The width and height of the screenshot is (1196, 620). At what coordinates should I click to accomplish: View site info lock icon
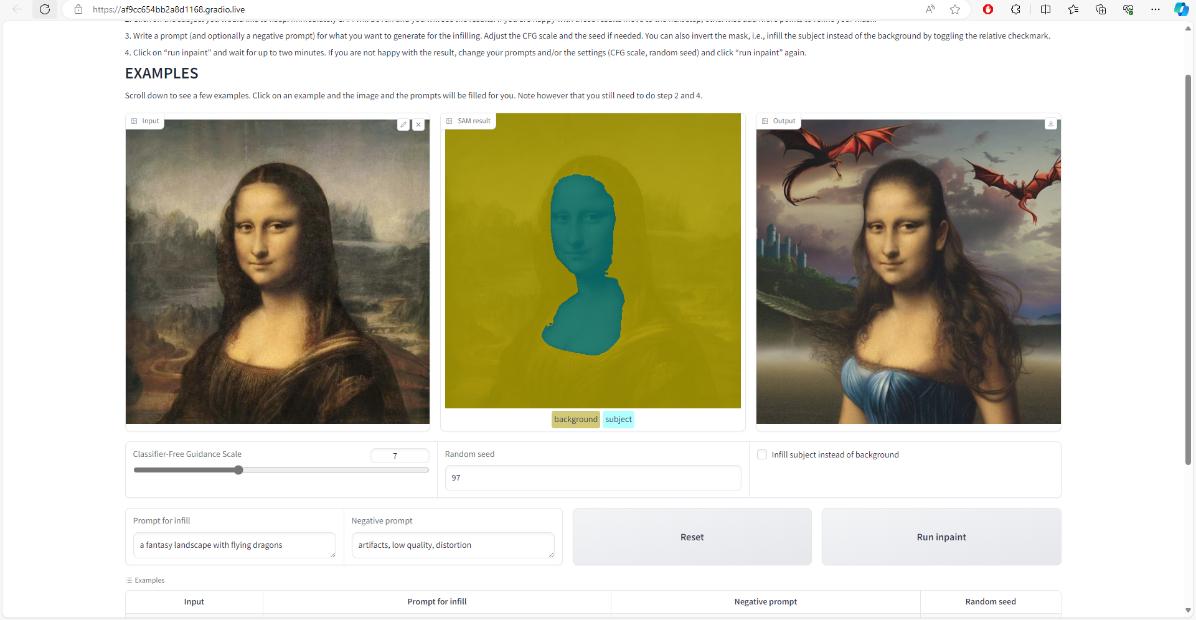click(78, 9)
